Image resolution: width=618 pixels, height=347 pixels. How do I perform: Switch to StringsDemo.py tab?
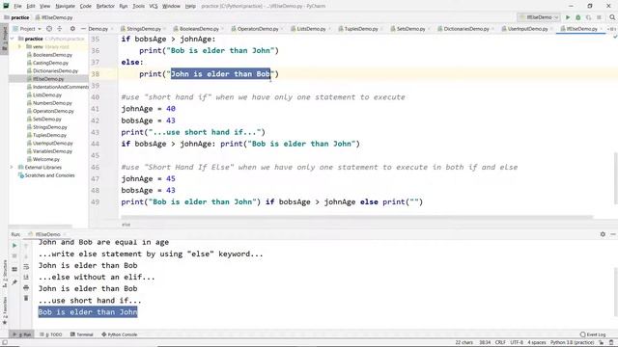pos(144,29)
